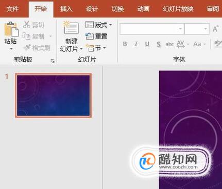Expand the font name dropdown arrow
The height and width of the screenshot is (189, 222).
tap(180, 29)
